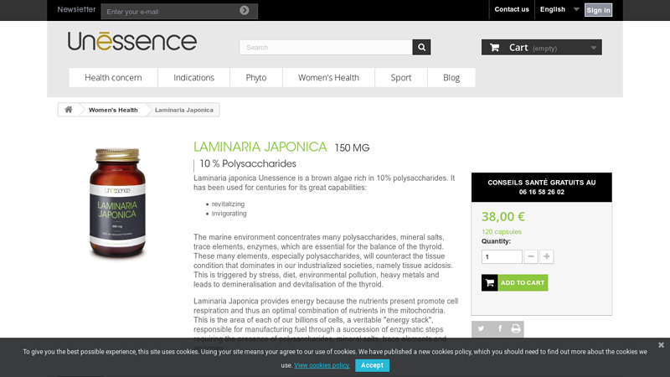670x377 pixels.
Task: Share product on Facebook icon
Action: 500,328
